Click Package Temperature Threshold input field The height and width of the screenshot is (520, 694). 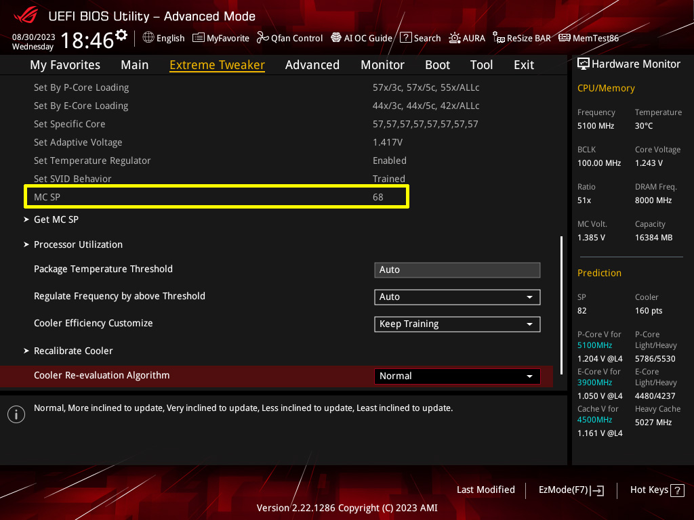pyautogui.click(x=457, y=270)
